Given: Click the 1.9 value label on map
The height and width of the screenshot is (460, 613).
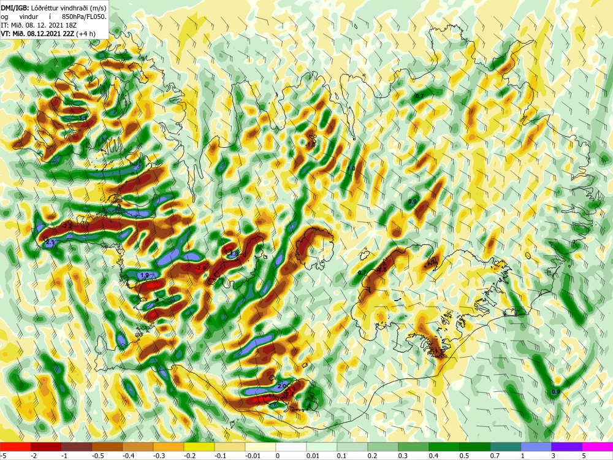Looking at the screenshot, I should point(145,275).
